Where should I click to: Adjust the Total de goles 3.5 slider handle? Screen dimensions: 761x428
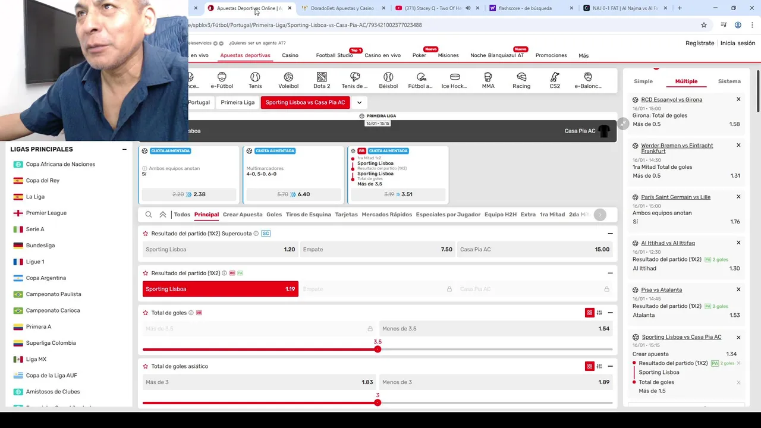click(378, 349)
